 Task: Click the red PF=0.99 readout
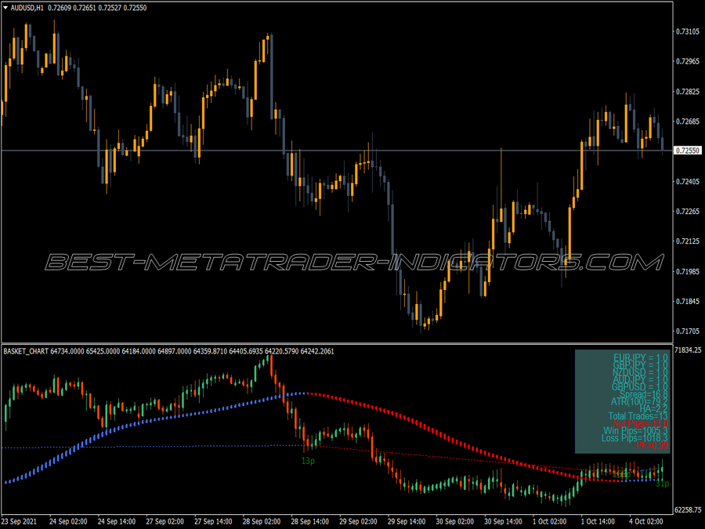[652, 445]
